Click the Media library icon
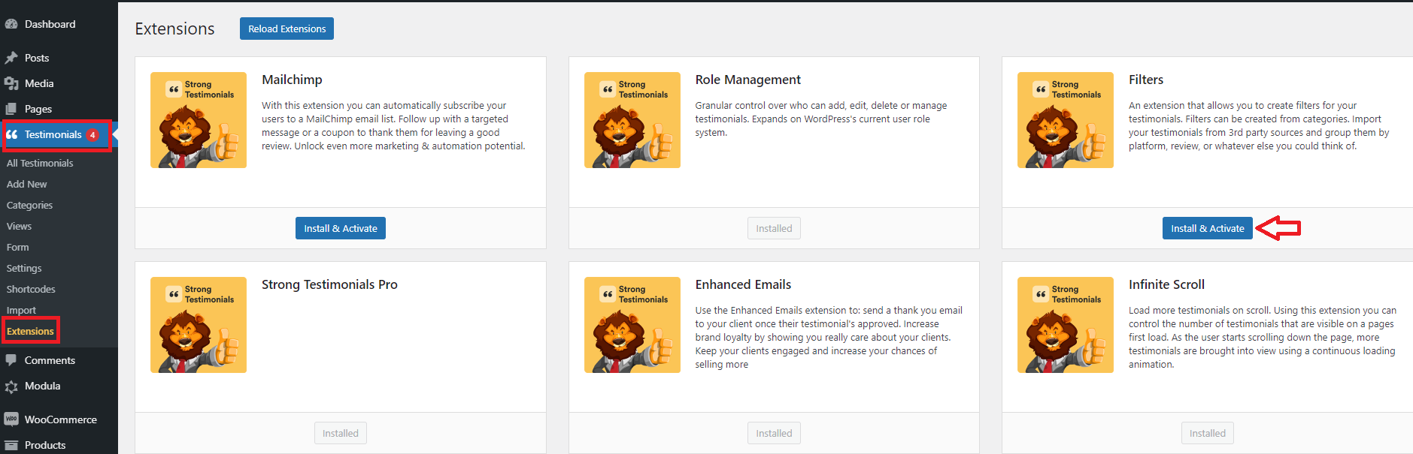1413x454 pixels. [11, 83]
